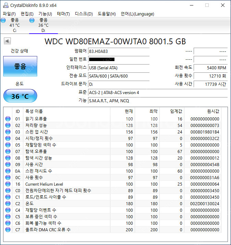
Task: Click raw value 000000000064 in Helium row
Action: pos(205,184)
